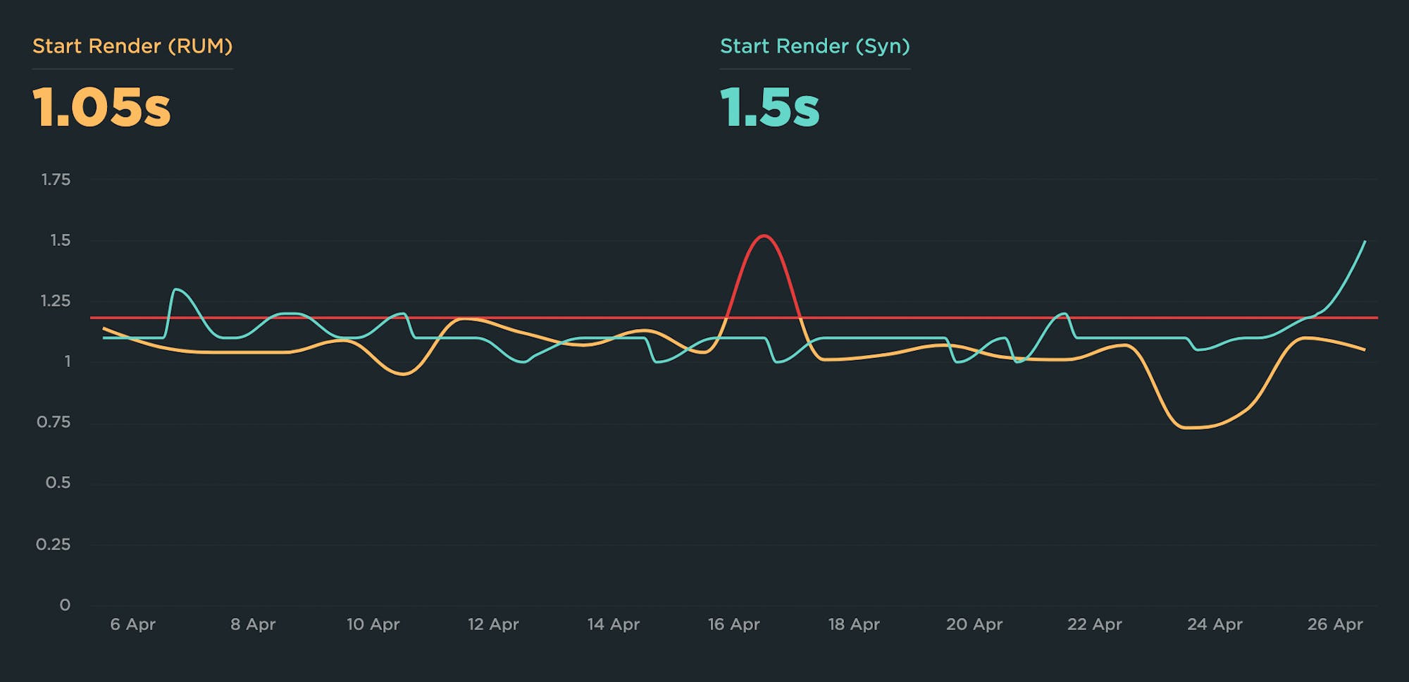Click the Start Render (Syn) legend label
This screenshot has width=1409, height=682.
(x=814, y=46)
